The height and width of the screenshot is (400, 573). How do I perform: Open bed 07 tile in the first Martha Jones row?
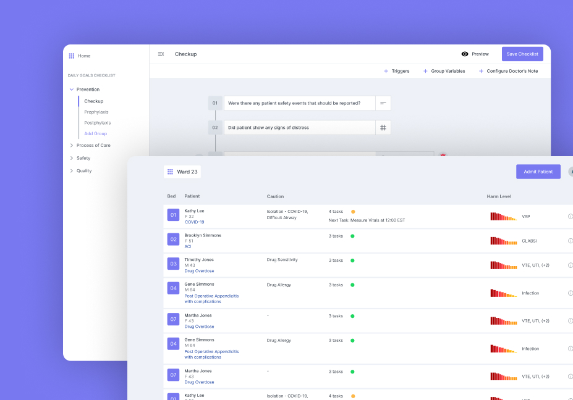pos(173,319)
